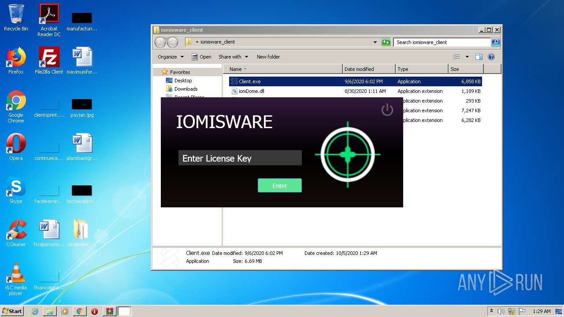Click the search magnifier icon in Explorer

(x=496, y=42)
